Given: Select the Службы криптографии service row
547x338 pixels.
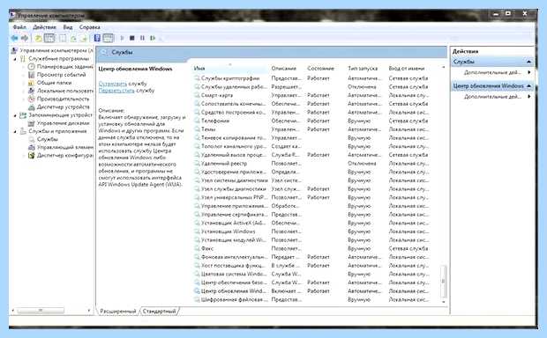Looking at the screenshot, I should [x=311, y=78].
